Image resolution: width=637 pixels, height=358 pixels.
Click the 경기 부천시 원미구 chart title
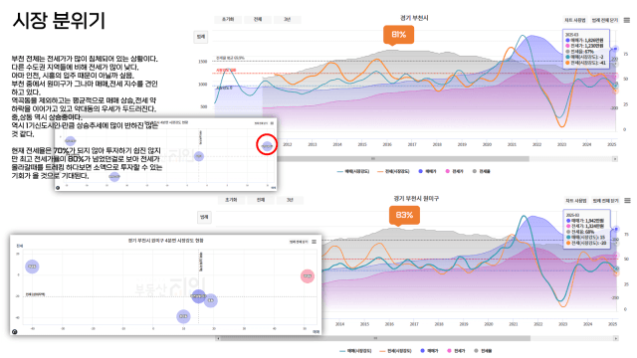click(416, 199)
